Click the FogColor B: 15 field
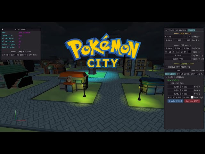205x154 pixels. [x=184, y=52]
